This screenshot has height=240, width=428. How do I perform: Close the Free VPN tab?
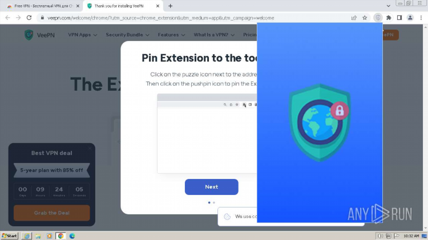[x=78, y=6]
